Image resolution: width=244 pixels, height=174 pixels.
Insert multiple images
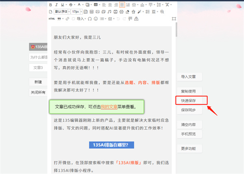point(103,12)
